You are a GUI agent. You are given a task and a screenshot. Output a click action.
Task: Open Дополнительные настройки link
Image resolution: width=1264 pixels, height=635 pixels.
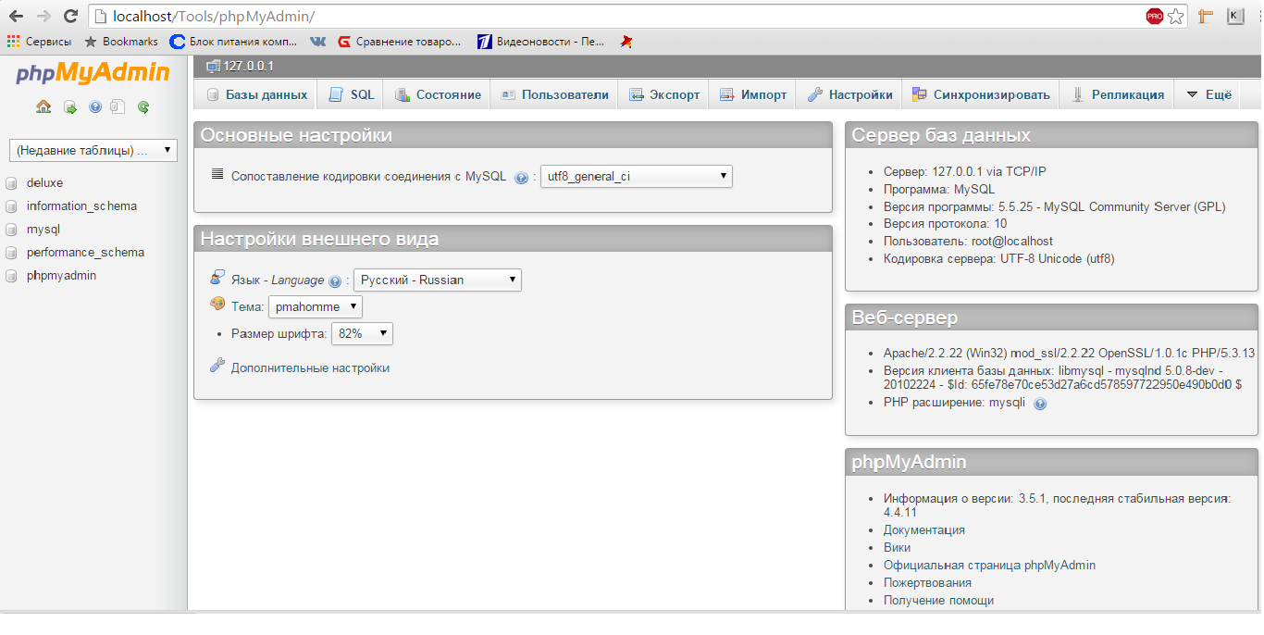coord(310,368)
